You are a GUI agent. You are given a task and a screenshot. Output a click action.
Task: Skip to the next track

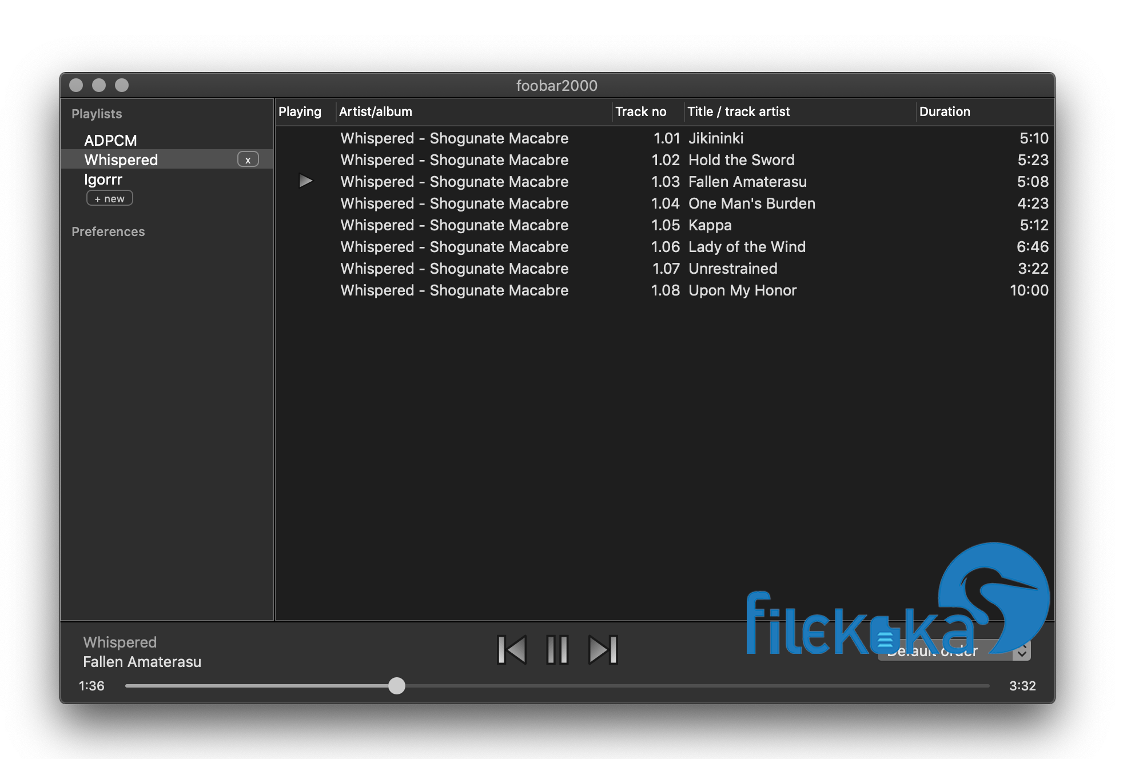click(x=603, y=650)
